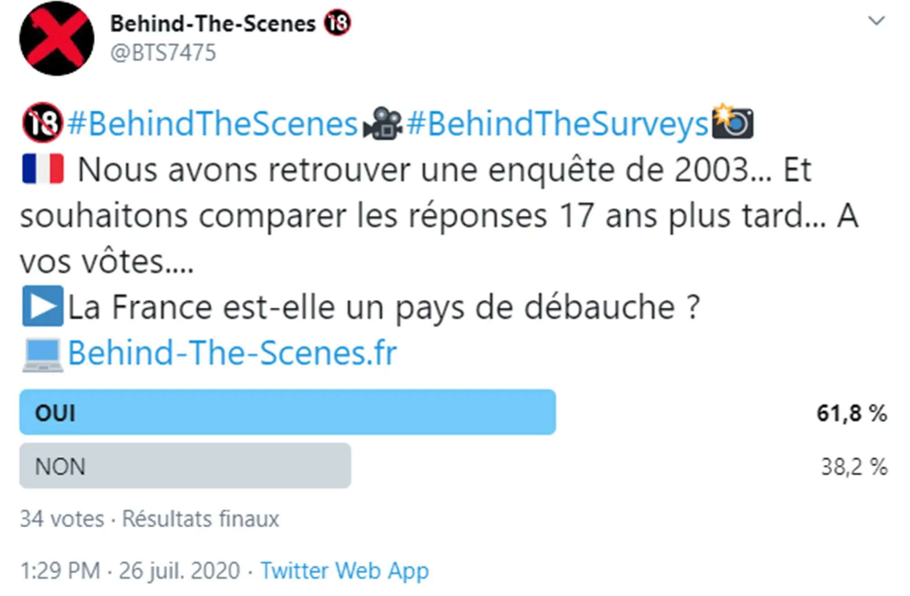Click the 61,8 % result percentage
The width and height of the screenshot is (910, 596).
(x=851, y=413)
